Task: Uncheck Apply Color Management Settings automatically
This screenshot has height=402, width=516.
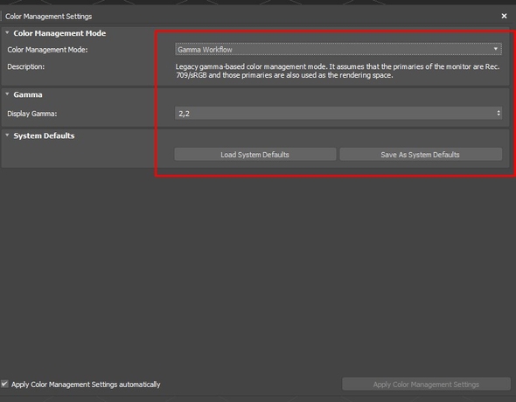Action: (4, 384)
